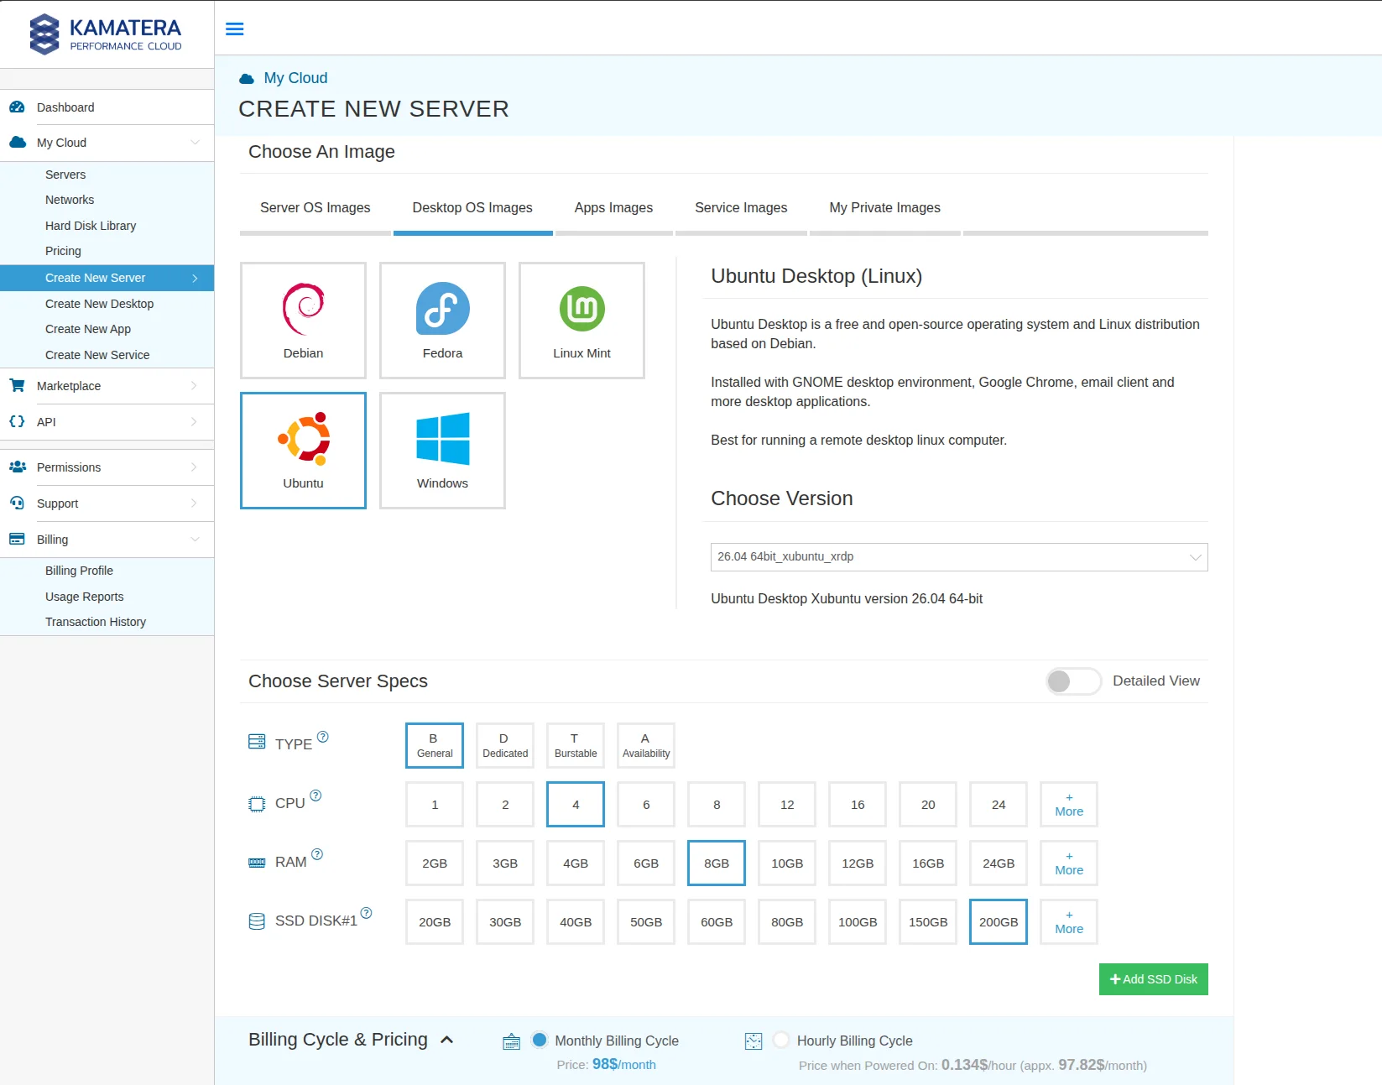Click the help icon next to CPU
1382x1085 pixels.
click(x=316, y=795)
